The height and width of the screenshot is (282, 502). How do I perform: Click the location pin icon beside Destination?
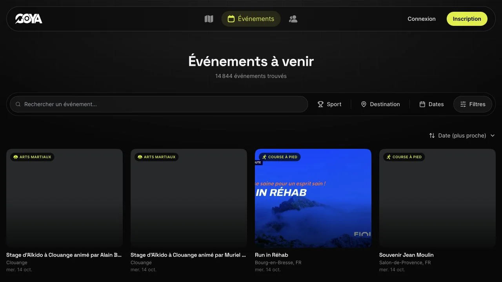tap(364, 104)
